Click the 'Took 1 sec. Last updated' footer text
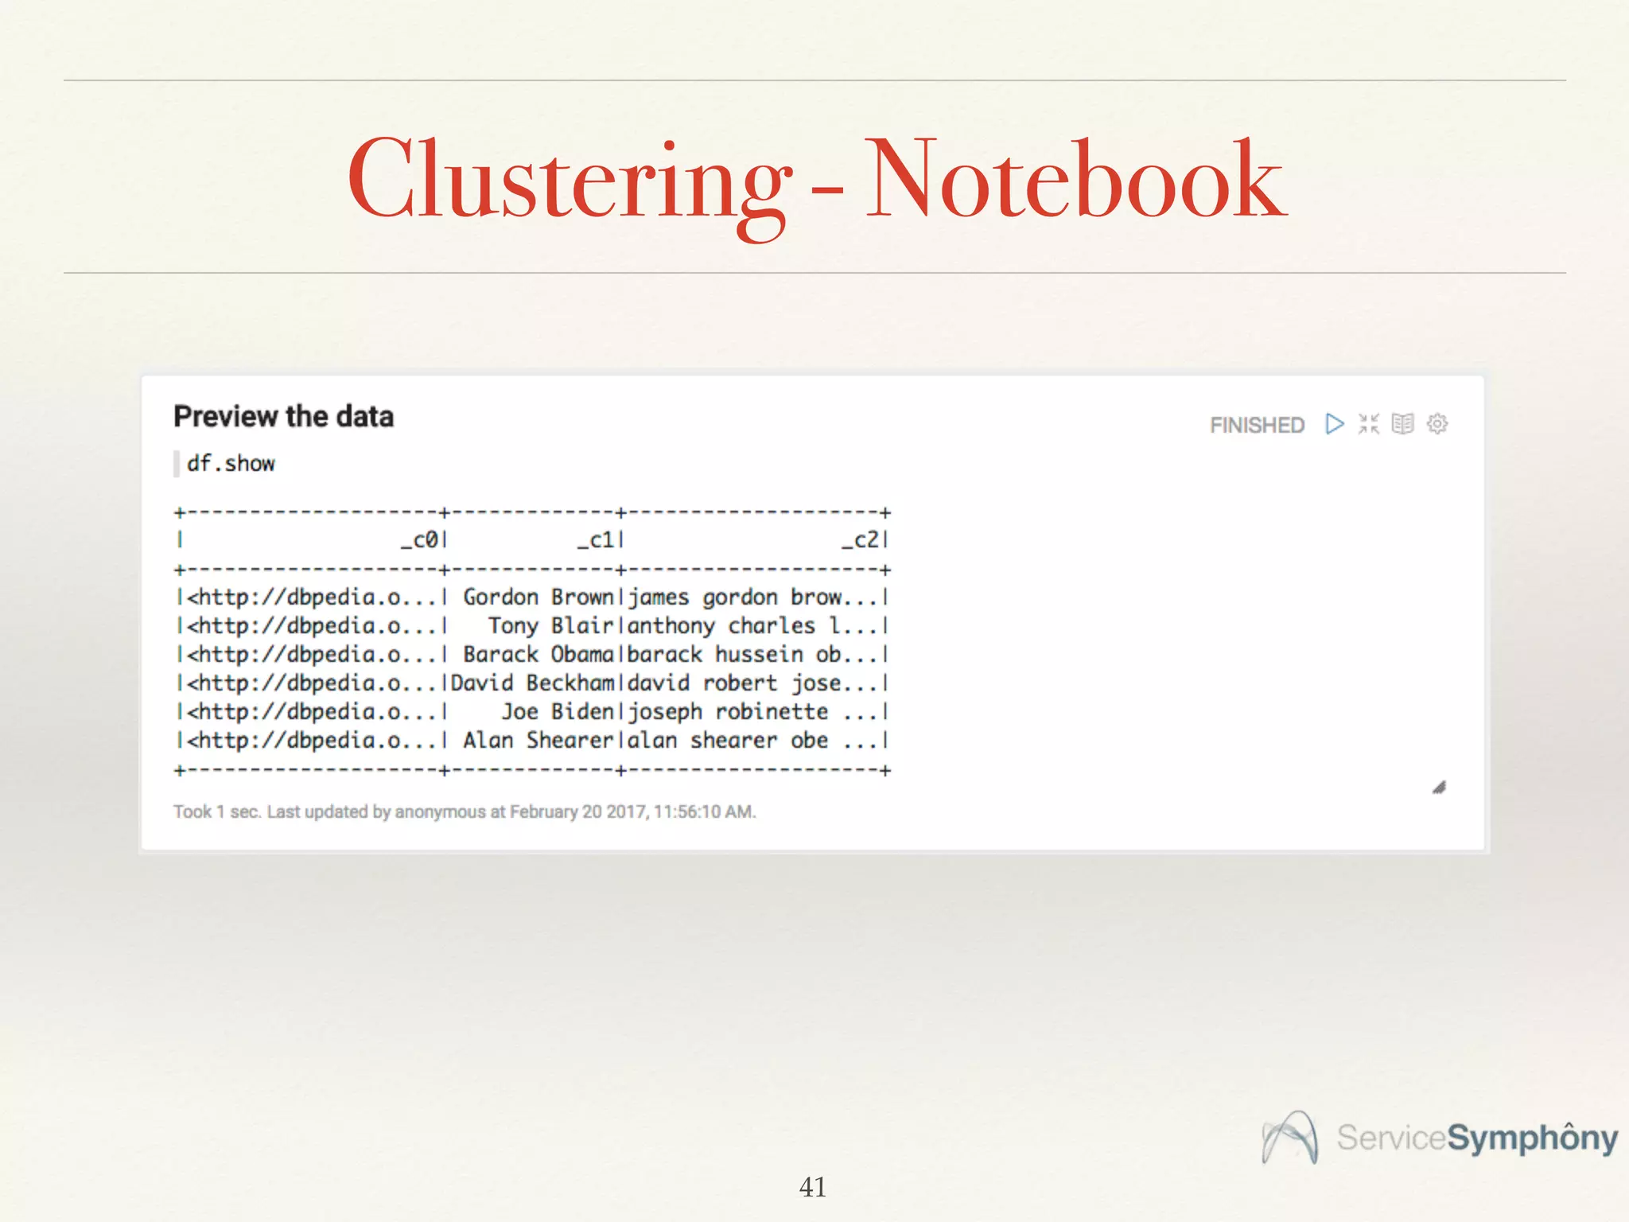This screenshot has width=1629, height=1222. 465,812
